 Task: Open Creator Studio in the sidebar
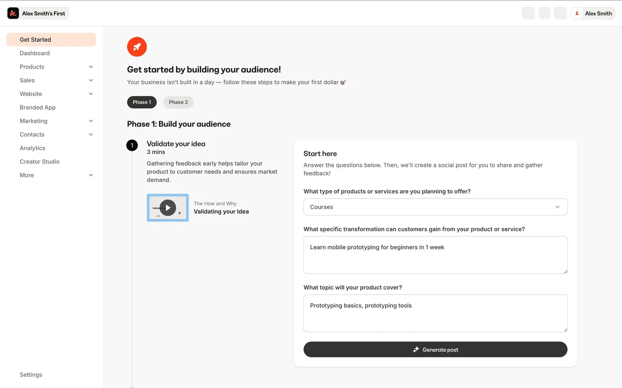pyautogui.click(x=40, y=162)
